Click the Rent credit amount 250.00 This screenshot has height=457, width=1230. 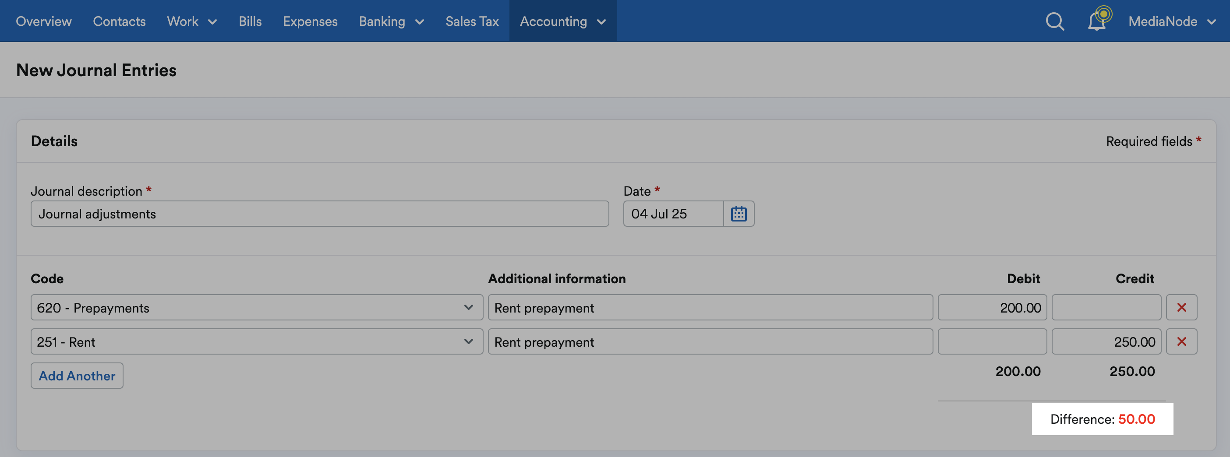click(1106, 341)
